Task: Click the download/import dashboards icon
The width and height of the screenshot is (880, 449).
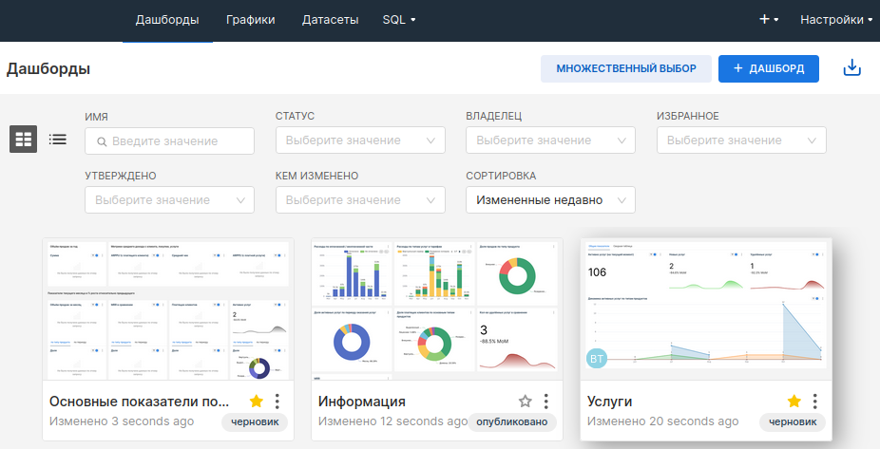Action: [852, 68]
